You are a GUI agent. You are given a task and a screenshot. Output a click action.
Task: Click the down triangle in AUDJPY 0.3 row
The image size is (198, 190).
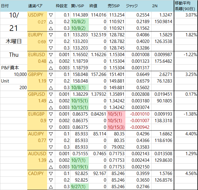[x=51, y=147]
